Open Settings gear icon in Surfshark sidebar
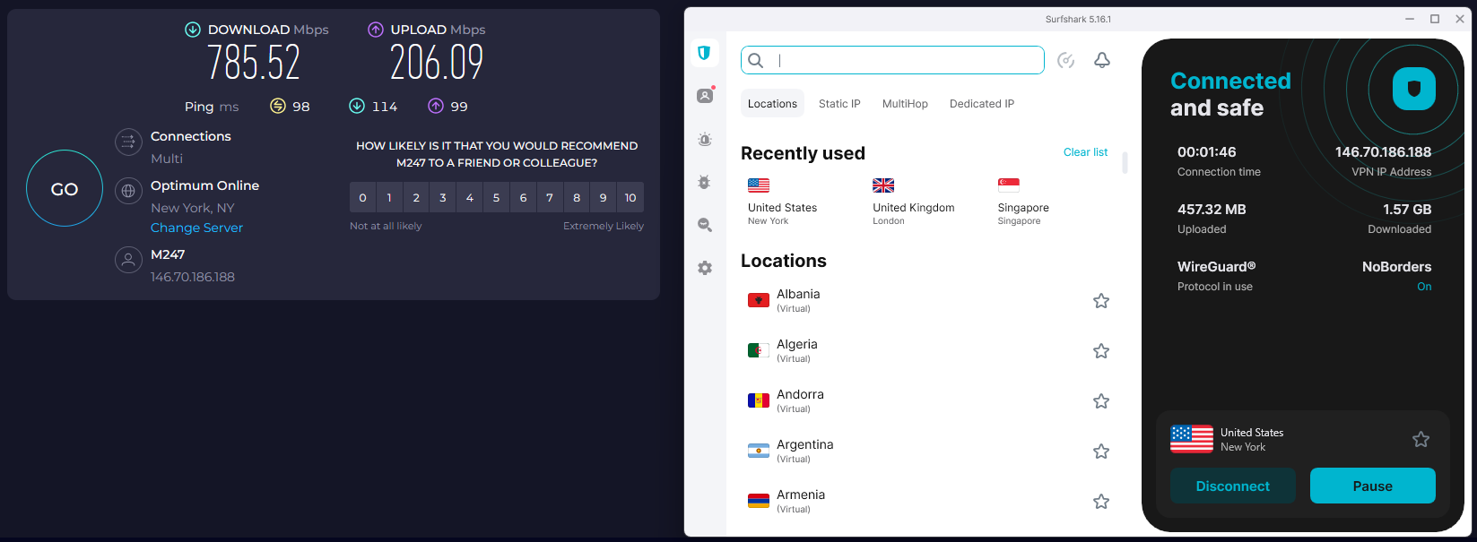1477x542 pixels. click(705, 268)
